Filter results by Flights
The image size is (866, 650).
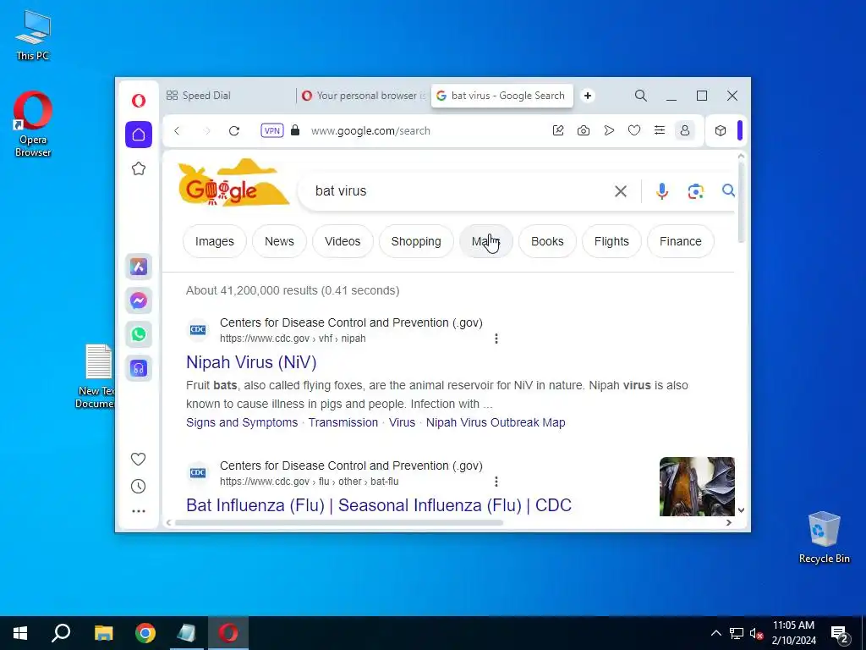611,241
